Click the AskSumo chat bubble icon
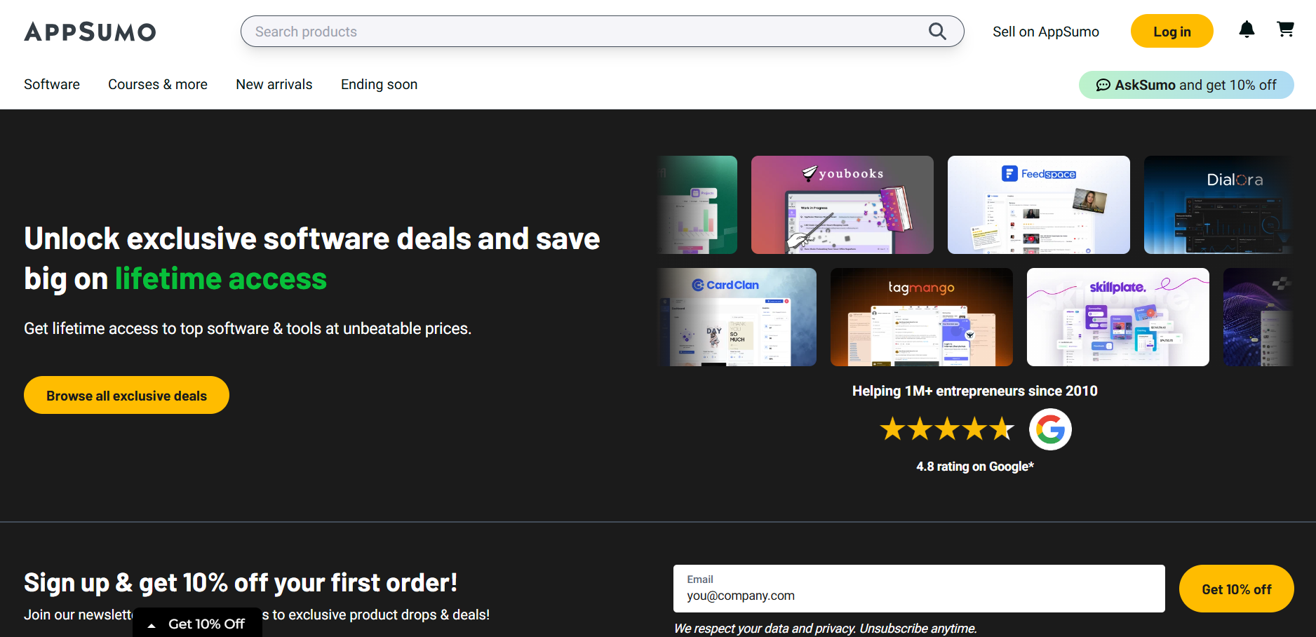The height and width of the screenshot is (637, 1316). [x=1103, y=85]
